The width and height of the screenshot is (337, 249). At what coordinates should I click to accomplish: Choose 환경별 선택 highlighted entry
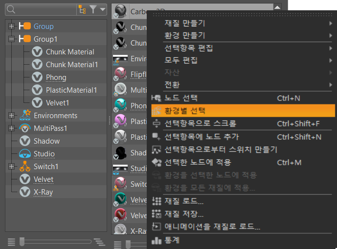[243, 111]
